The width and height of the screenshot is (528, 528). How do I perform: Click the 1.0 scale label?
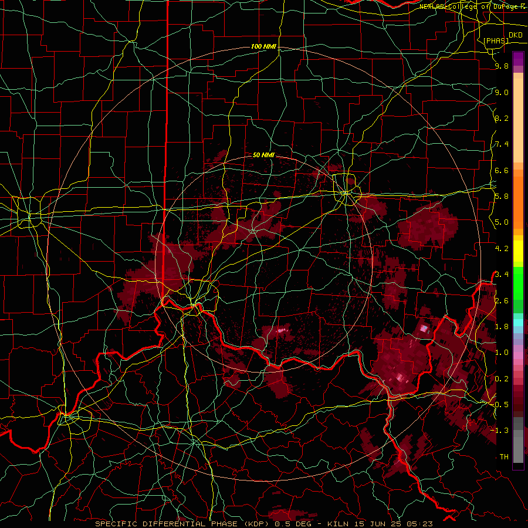(502, 352)
